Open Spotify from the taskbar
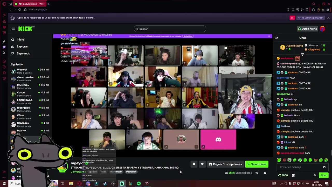Viewport: 332px width, 187px height. (x=139, y=184)
